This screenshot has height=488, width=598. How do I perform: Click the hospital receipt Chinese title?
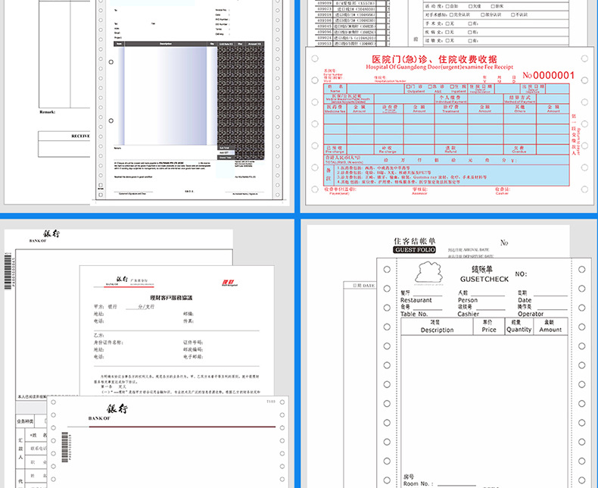(x=434, y=59)
